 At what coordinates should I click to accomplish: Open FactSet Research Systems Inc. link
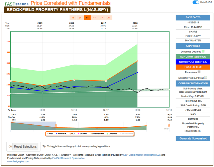(x=69, y=158)
